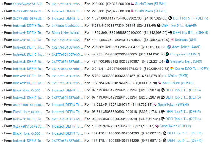Click the amount 42,277.174548189683442085
The width and height of the screenshot is (219, 145).
114,54
